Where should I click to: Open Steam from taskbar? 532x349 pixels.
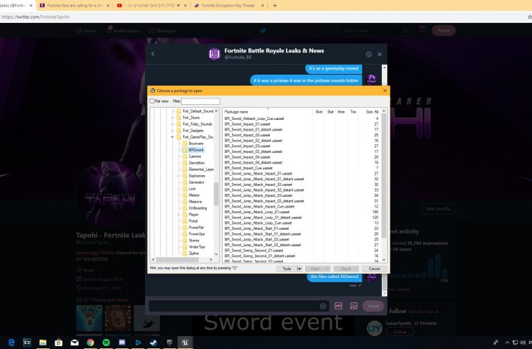click(x=154, y=343)
